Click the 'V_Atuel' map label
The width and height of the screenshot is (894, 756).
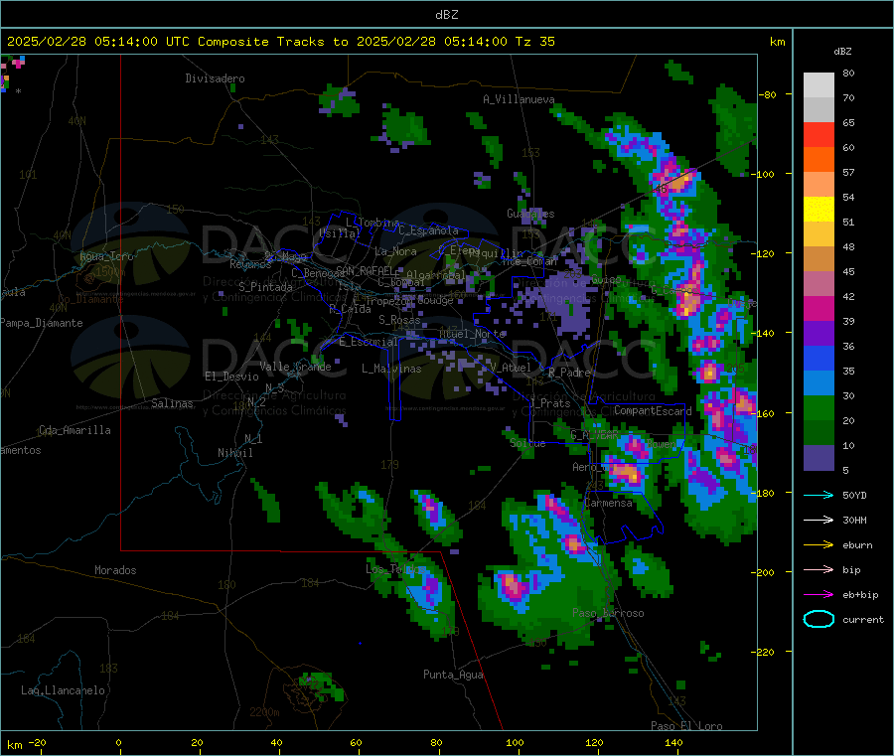[510, 368]
